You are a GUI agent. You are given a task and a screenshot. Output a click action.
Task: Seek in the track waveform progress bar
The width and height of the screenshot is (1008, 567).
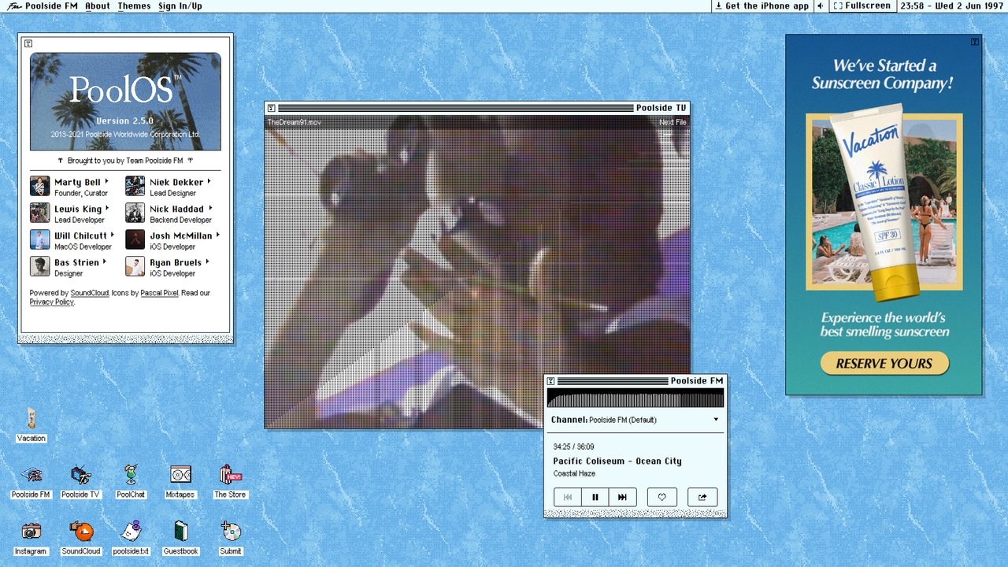tap(635, 398)
